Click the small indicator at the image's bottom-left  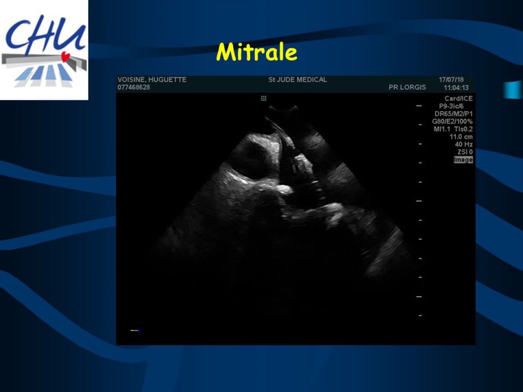135,331
